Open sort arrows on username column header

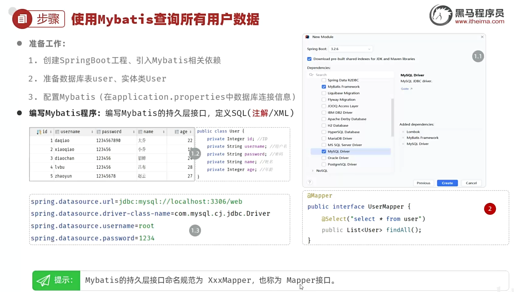coord(92,132)
